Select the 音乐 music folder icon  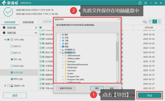63,43
